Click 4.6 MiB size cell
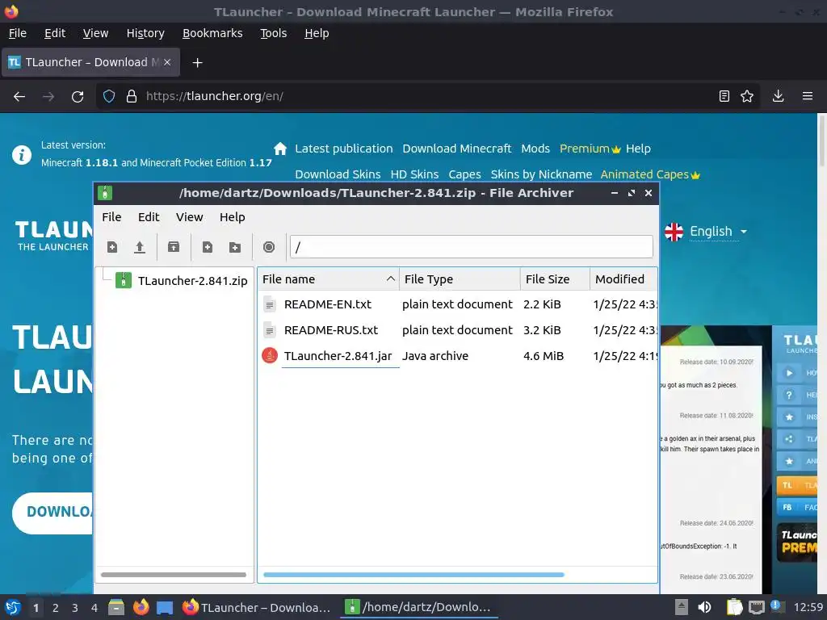 544,356
